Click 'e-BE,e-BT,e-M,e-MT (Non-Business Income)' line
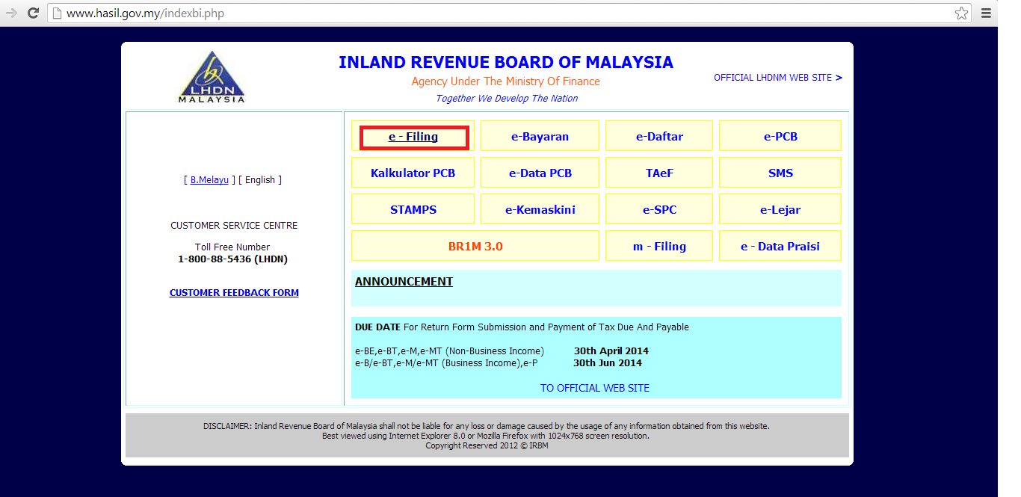This screenshot has width=1021, height=497. 449,351
